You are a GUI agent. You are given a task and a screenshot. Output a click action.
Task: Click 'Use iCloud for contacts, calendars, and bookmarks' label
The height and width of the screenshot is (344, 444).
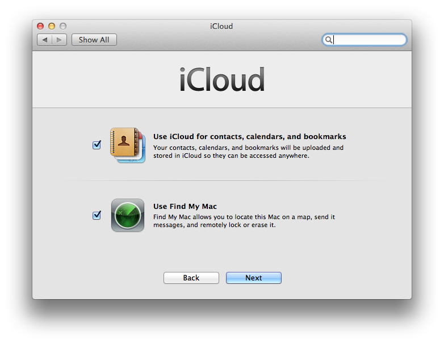click(249, 136)
